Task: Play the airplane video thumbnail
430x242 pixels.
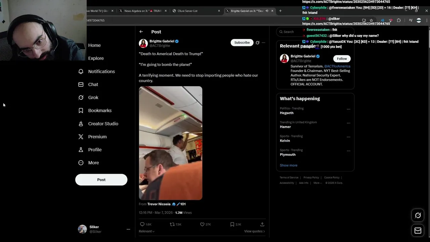Action: [171, 143]
